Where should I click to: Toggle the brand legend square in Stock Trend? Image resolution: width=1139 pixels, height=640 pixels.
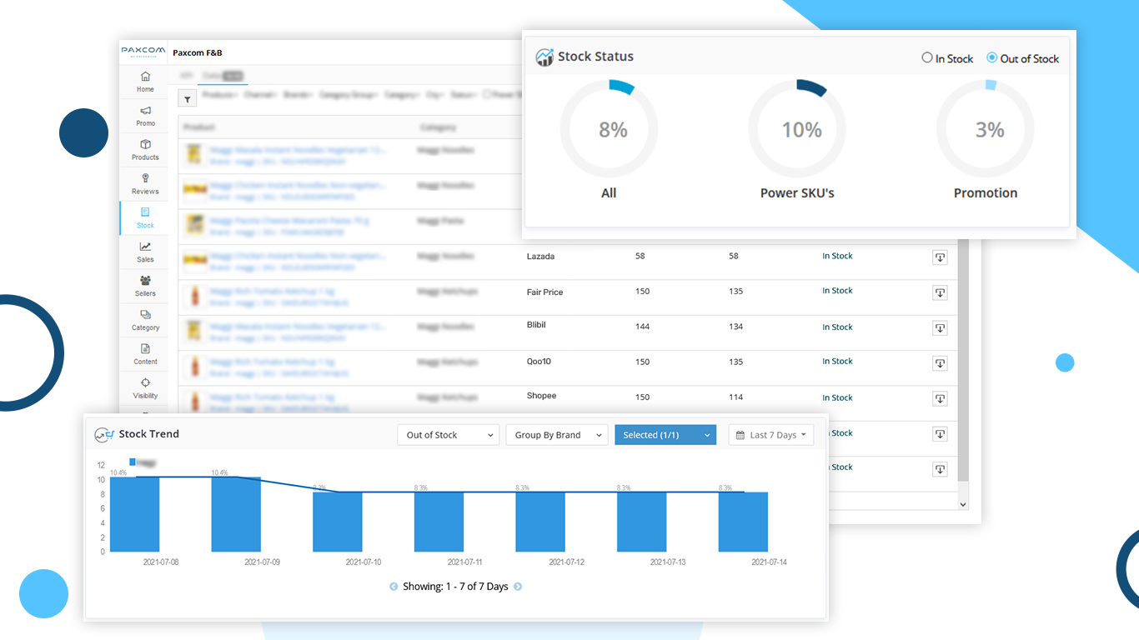tap(133, 462)
